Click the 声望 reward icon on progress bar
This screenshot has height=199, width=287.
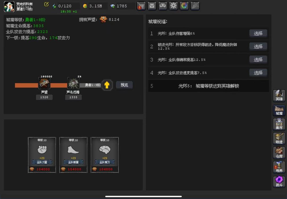(x=44, y=83)
